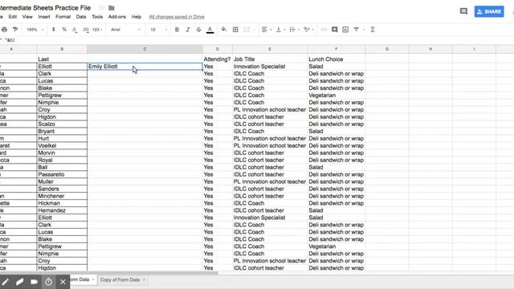The width and height of the screenshot is (514, 289).
Task: Open the Add-ons menu
Action: (117, 17)
